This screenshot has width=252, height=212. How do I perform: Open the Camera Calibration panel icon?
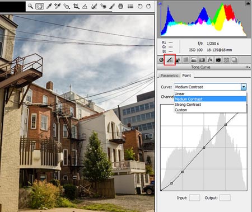[x=218, y=60]
